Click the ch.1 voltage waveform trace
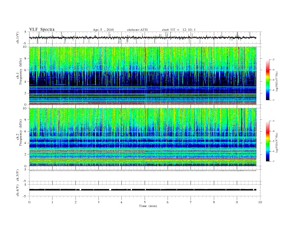The width and height of the screenshot is (293, 227). click(142, 37)
